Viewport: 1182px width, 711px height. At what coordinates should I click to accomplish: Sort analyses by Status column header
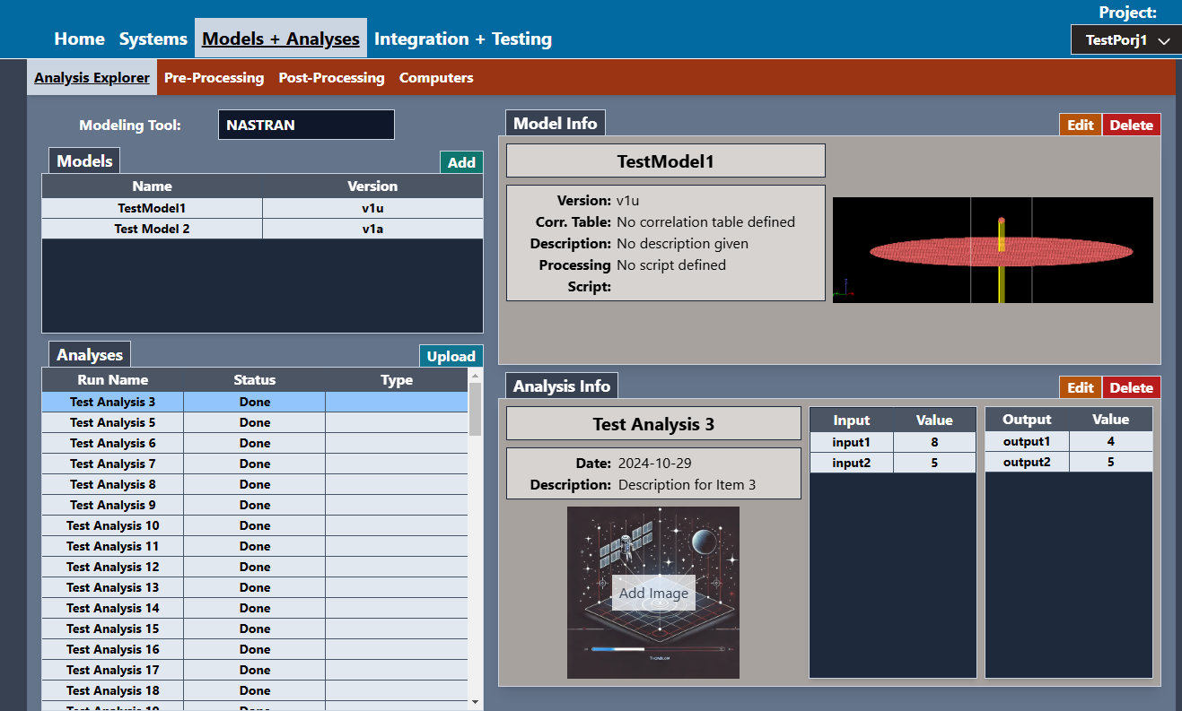[255, 380]
